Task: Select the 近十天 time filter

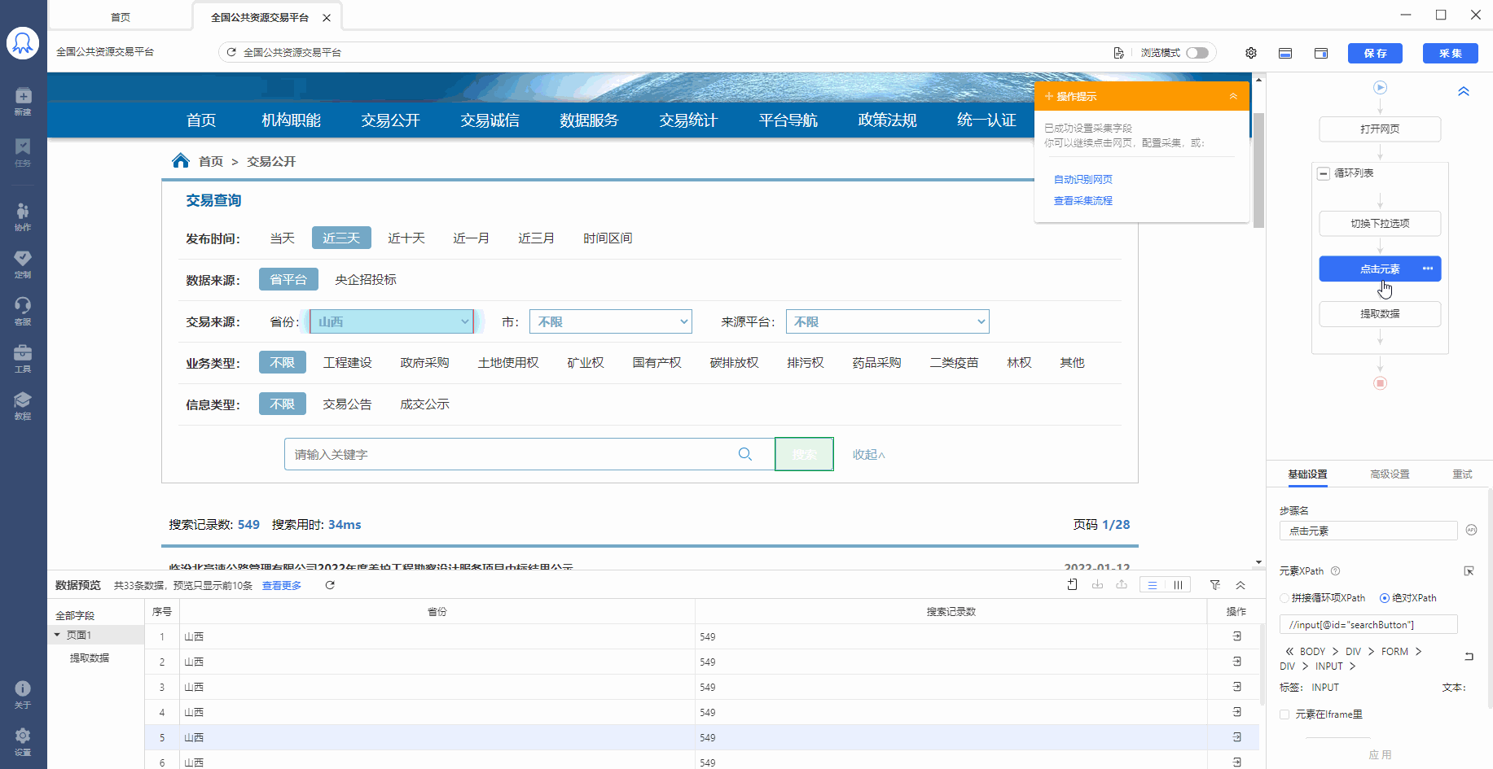Action: click(406, 238)
